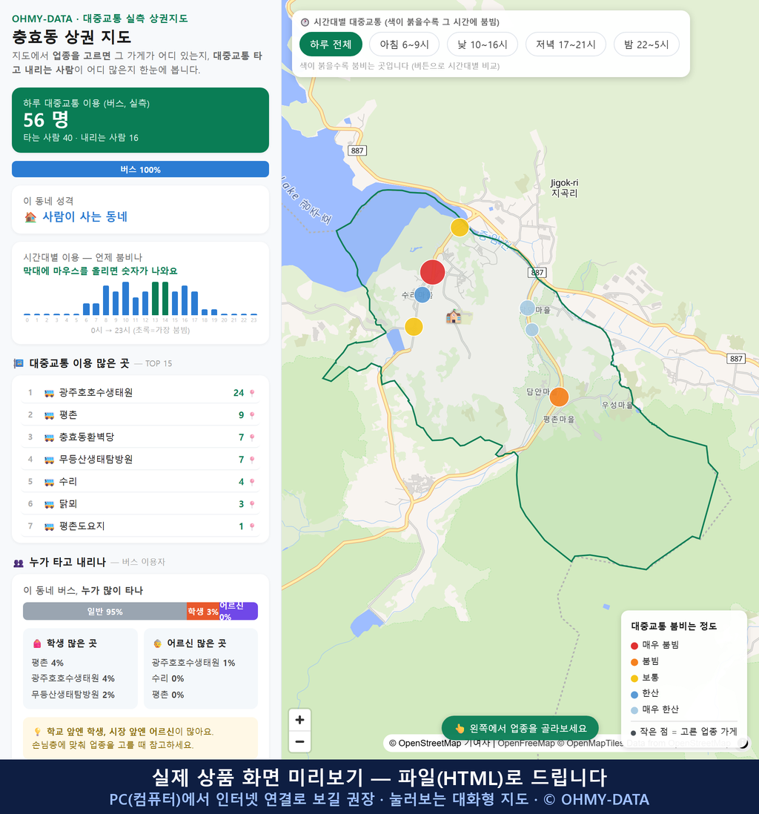759x814 pixels.
Task: Zoom in the map with plus button
Action: pos(299,720)
